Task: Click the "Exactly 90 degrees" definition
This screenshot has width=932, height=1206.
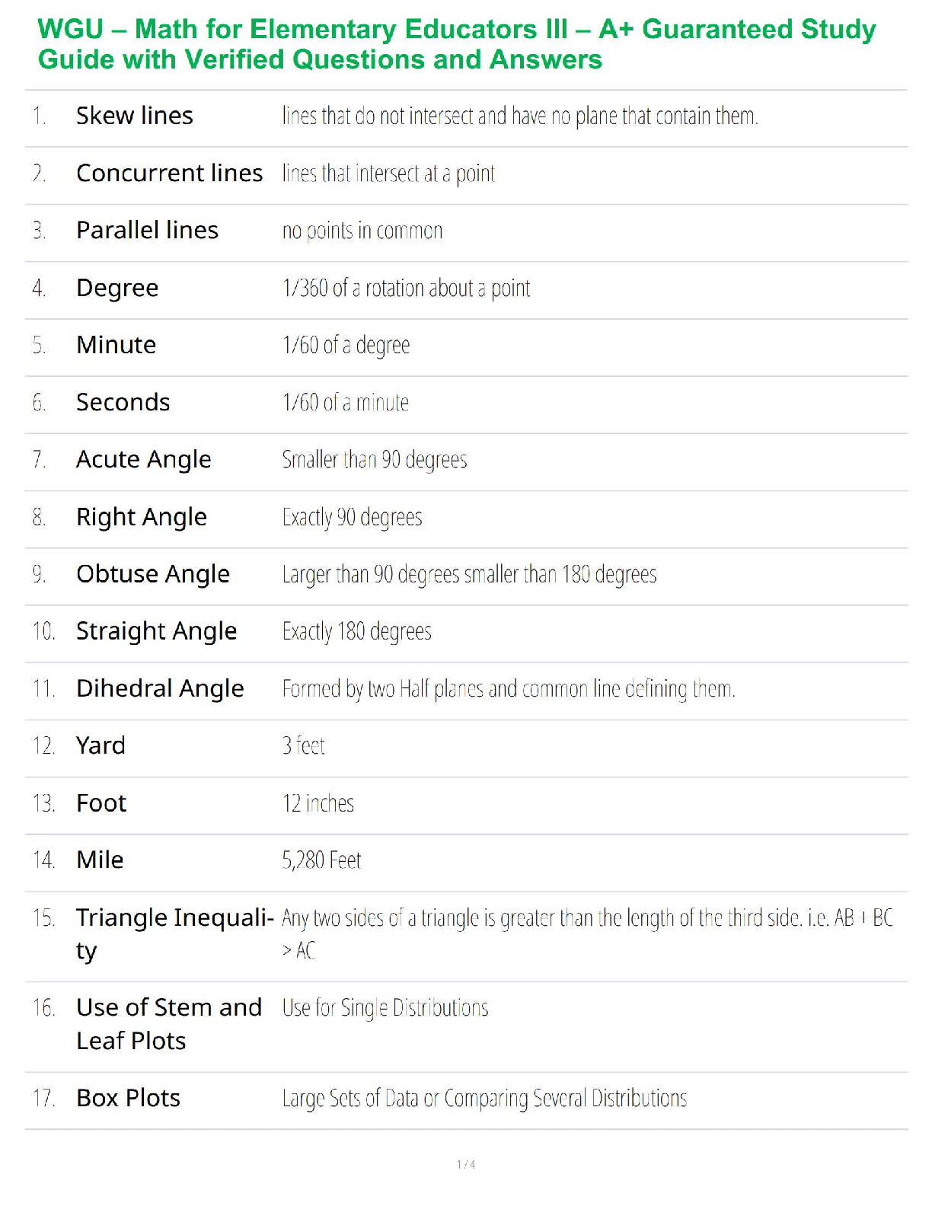Action: [x=352, y=518]
